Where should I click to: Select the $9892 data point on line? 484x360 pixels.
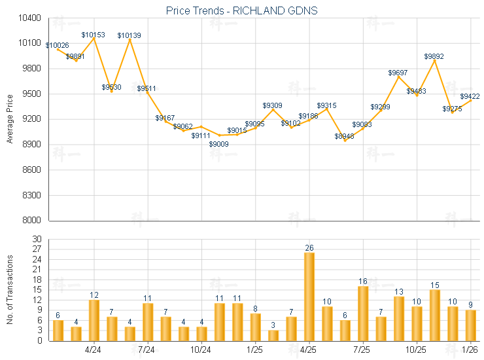[434, 60]
